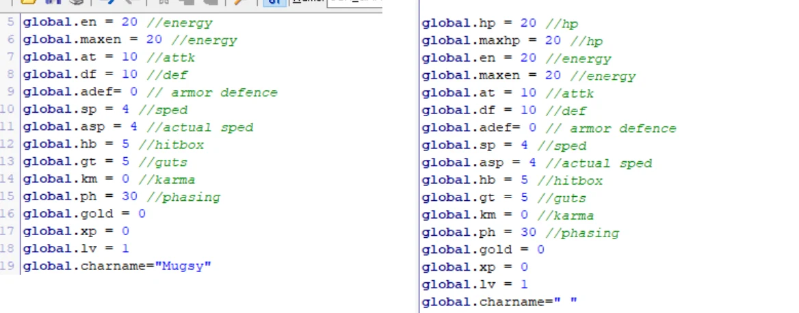The width and height of the screenshot is (799, 313).
Task: Click the //actual sped comment in right panel
Action: click(599, 163)
